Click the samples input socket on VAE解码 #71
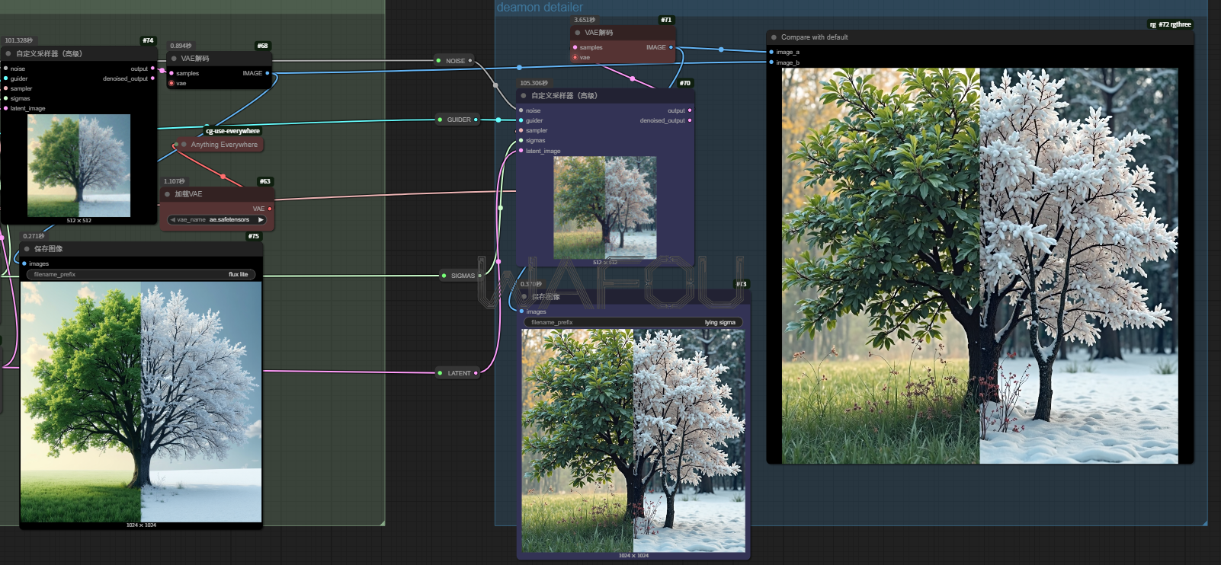 click(575, 47)
